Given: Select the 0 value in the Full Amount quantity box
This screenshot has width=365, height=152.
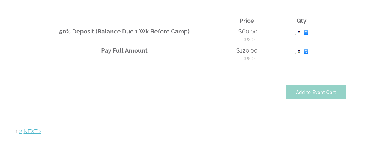Looking at the screenshot, I should [299, 51].
